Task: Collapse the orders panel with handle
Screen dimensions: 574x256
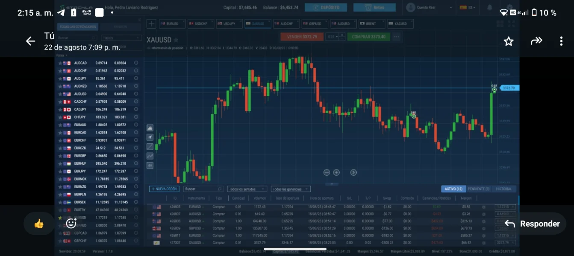Action: pos(332,184)
